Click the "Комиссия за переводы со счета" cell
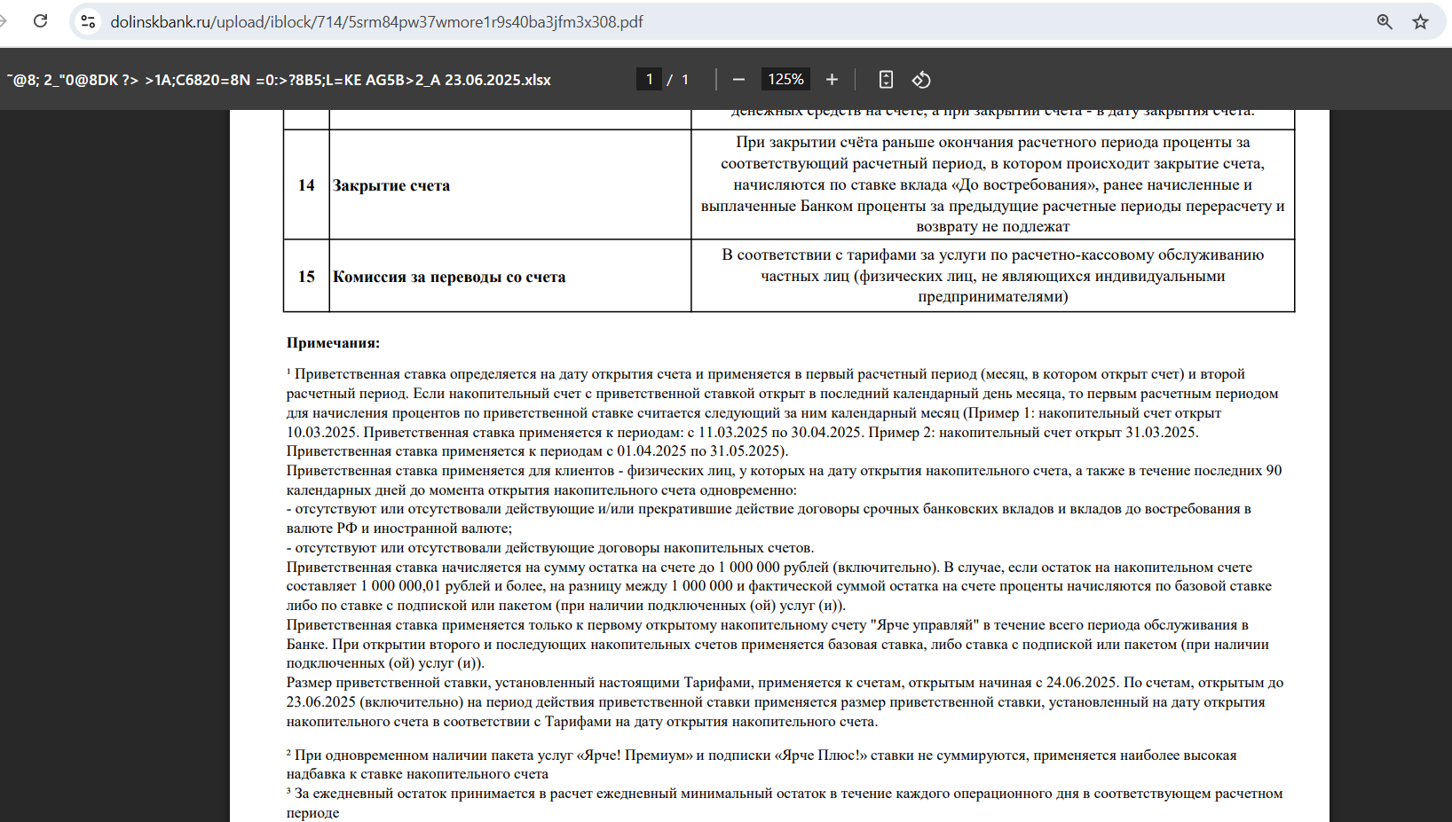 tap(510, 277)
